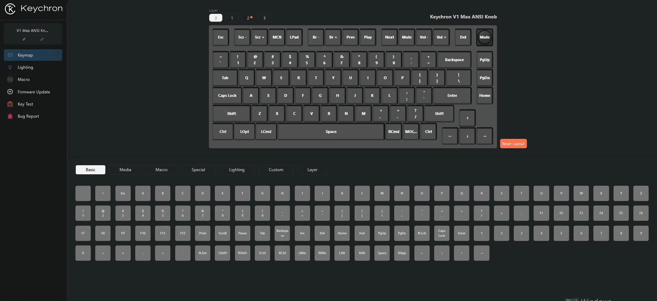The width and height of the screenshot is (657, 301).
Task: Pick the LShift keycode from Basic list
Action: coord(222,253)
